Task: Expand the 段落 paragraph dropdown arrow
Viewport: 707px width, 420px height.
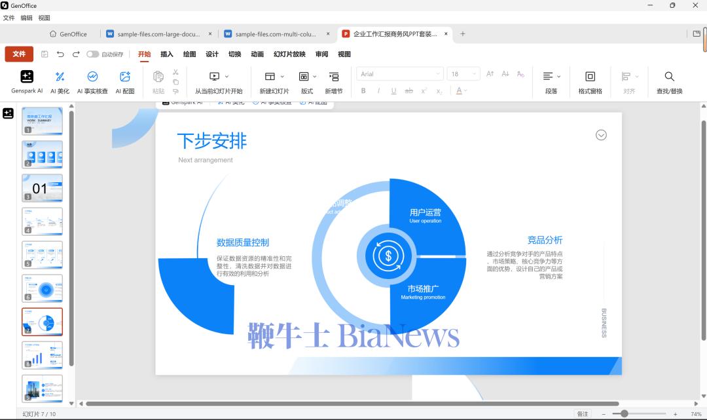Action: pyautogui.click(x=558, y=76)
